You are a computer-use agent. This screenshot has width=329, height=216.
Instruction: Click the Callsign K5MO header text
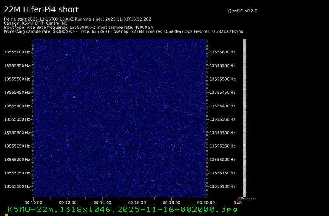35,23
